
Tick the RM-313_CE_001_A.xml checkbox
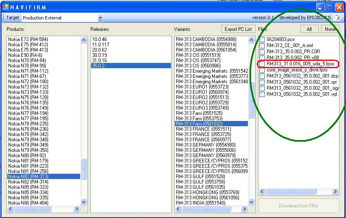[x=262, y=46]
